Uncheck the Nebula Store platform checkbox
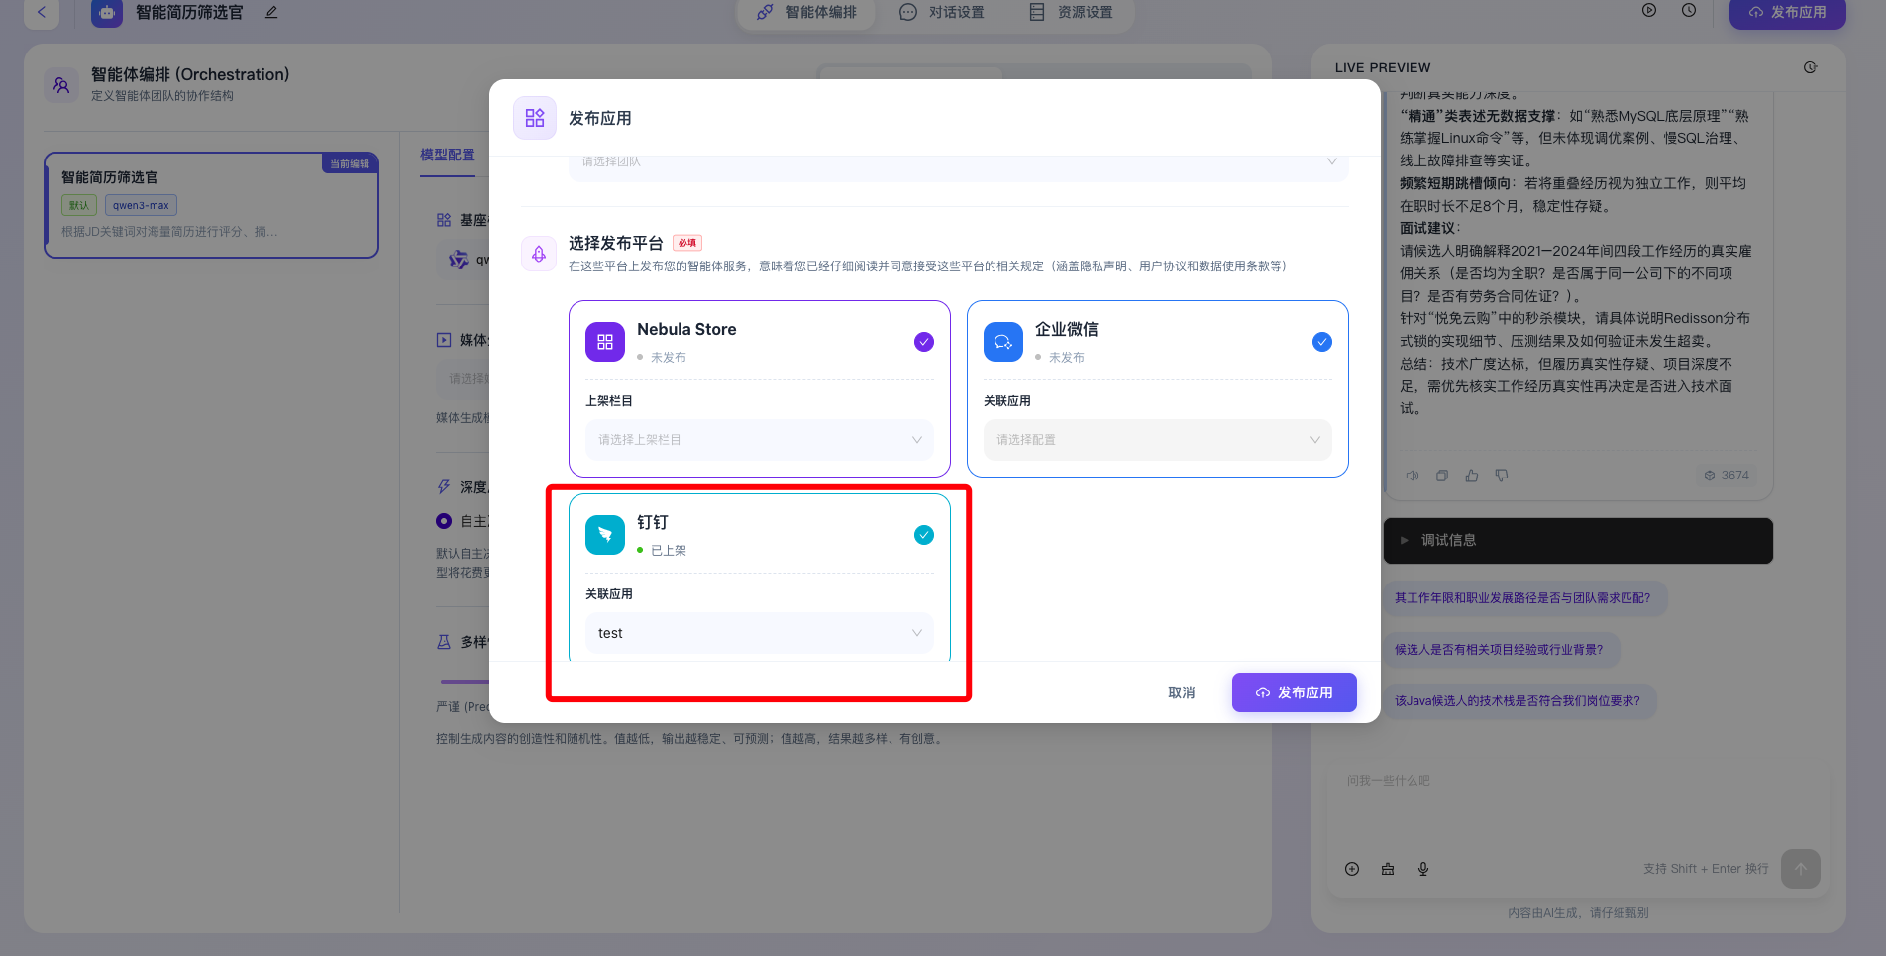This screenshot has height=956, width=1886. coord(924,342)
